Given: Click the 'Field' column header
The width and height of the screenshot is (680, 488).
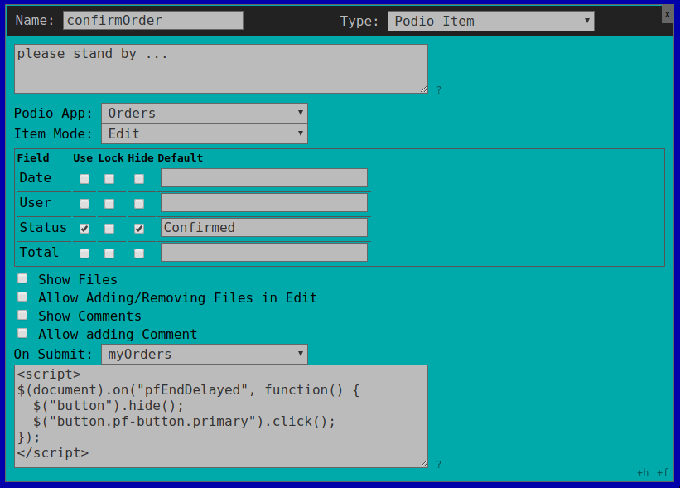Looking at the screenshot, I should [x=33, y=158].
